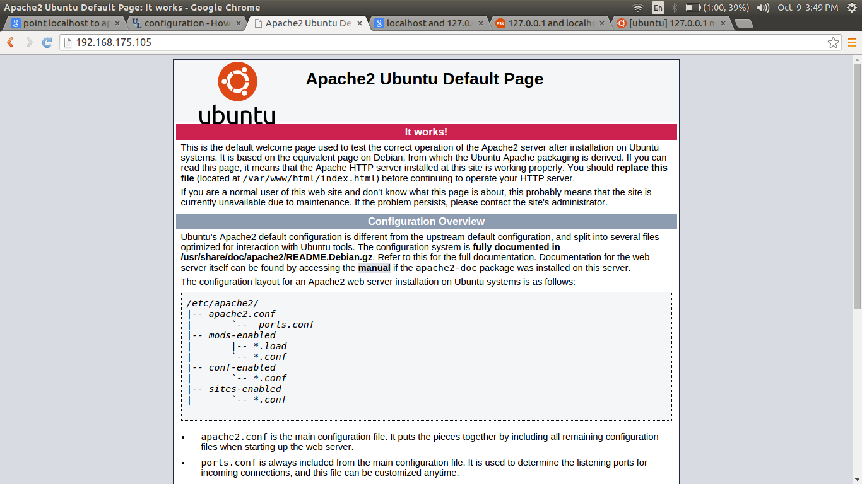
Task: Click the page icon in the address bar
Action: pos(68,43)
